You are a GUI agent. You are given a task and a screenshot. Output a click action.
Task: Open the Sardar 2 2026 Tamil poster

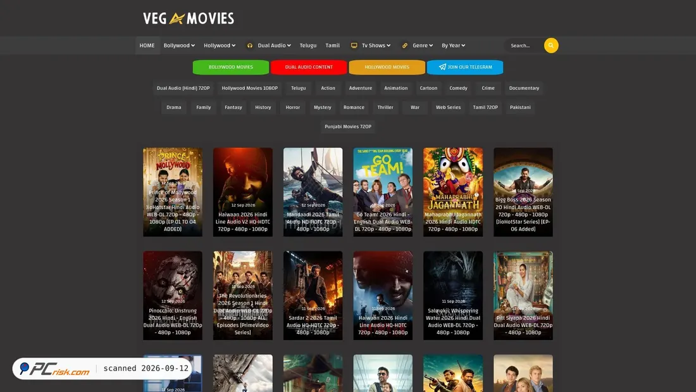coord(313,296)
